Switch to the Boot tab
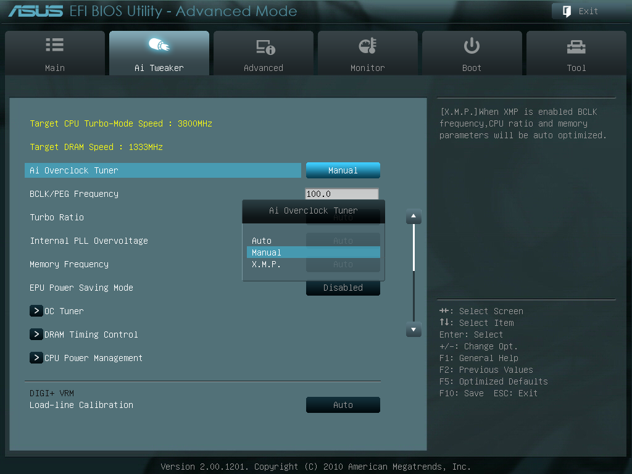This screenshot has height=474, width=632. (x=472, y=53)
